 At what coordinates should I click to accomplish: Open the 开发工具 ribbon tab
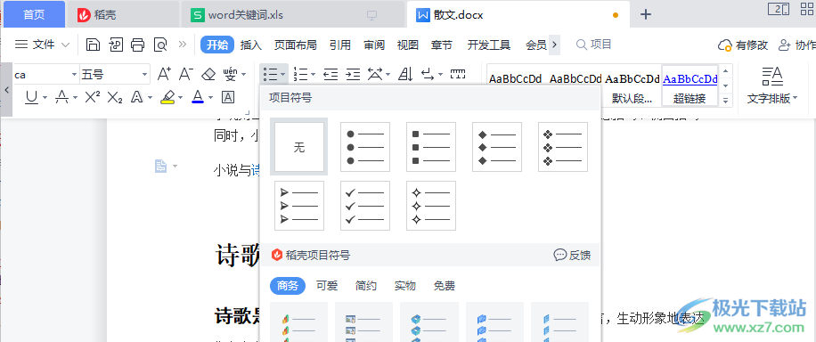pos(489,45)
